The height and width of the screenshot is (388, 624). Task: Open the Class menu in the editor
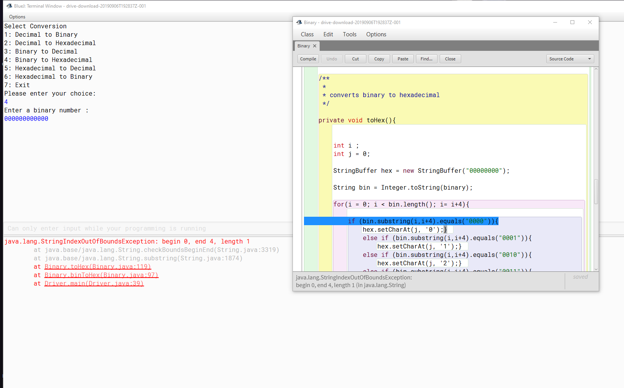coord(307,34)
